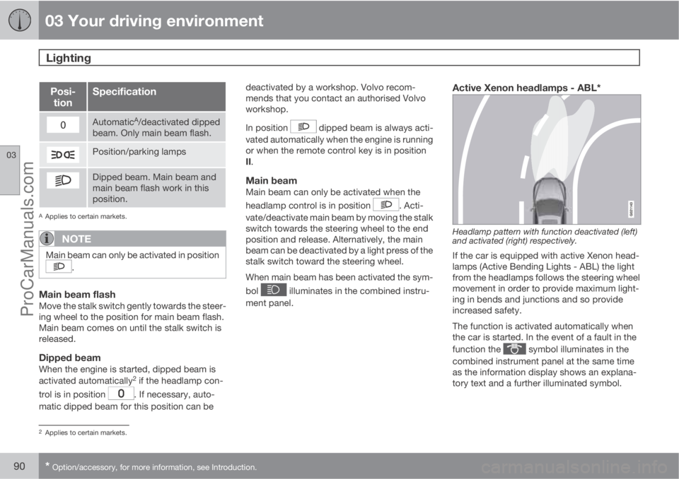The width and height of the screenshot is (679, 479).
Task: Click the page number 90
Action: (19, 466)
